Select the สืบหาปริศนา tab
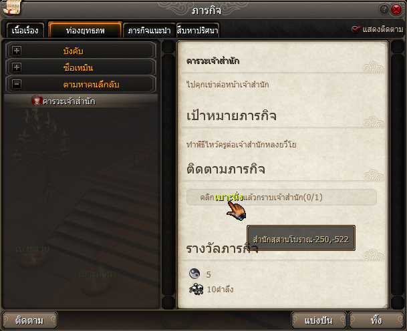This screenshot has height=331, width=407. click(x=198, y=31)
